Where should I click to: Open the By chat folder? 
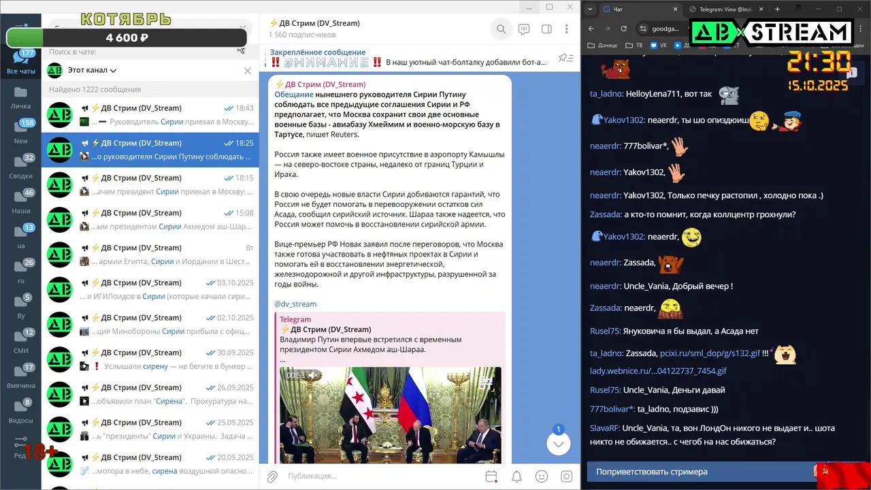pyautogui.click(x=21, y=307)
